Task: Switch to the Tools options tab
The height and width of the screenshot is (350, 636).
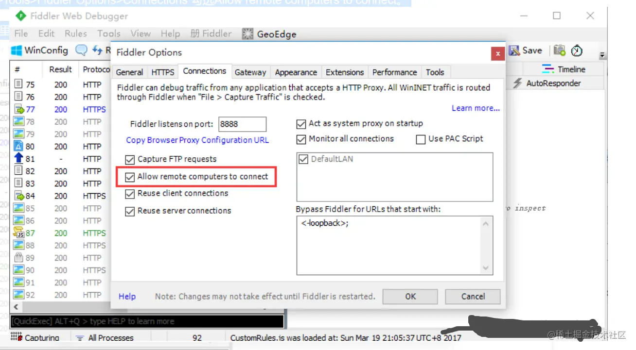Action: 435,72
